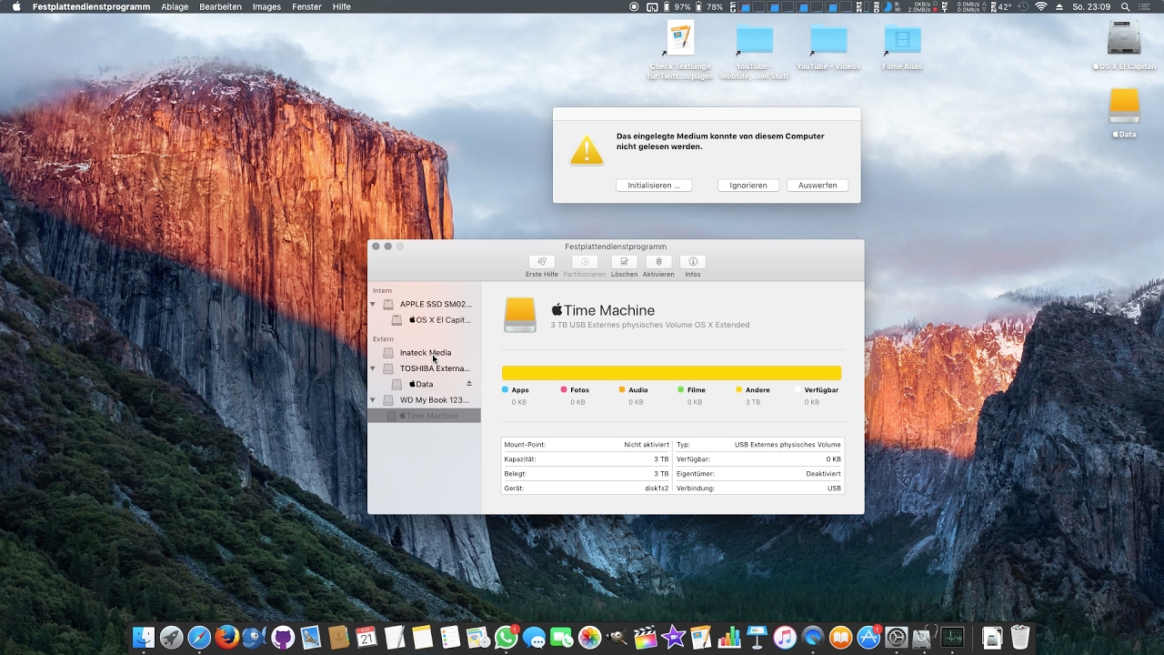Open App Store from the Dock
The image size is (1164, 655).
click(x=868, y=638)
